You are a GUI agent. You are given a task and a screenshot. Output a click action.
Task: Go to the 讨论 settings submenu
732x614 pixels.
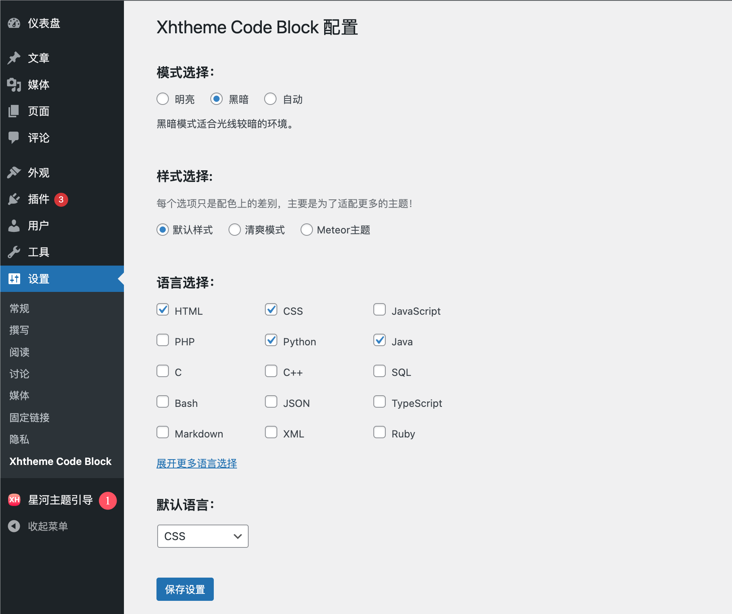click(19, 374)
